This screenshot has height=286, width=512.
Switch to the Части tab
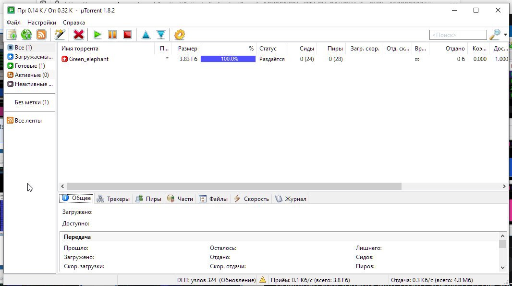click(180, 199)
